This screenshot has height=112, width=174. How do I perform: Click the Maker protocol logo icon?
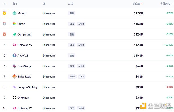tap(14, 13)
